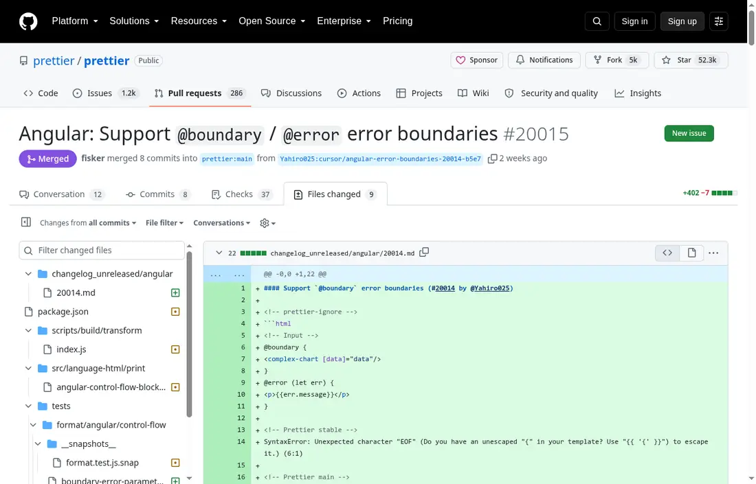Open the File filter dropdown
Viewport: 756px width, 484px height.
[164, 223]
